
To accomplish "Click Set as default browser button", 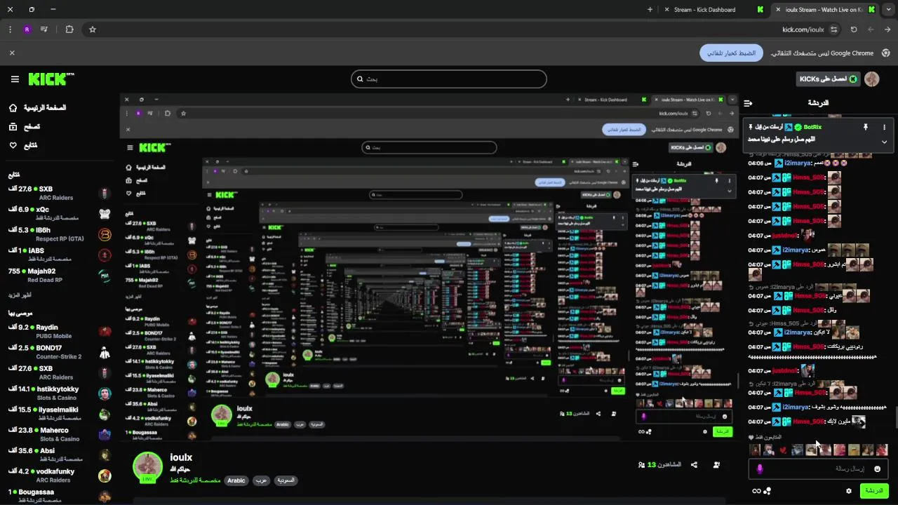I will tap(731, 53).
